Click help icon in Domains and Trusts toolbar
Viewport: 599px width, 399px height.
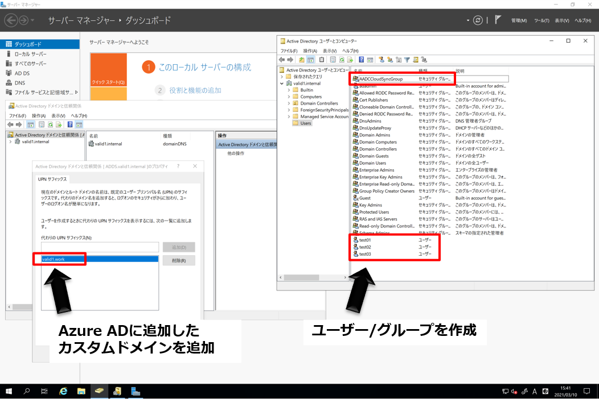coord(70,124)
